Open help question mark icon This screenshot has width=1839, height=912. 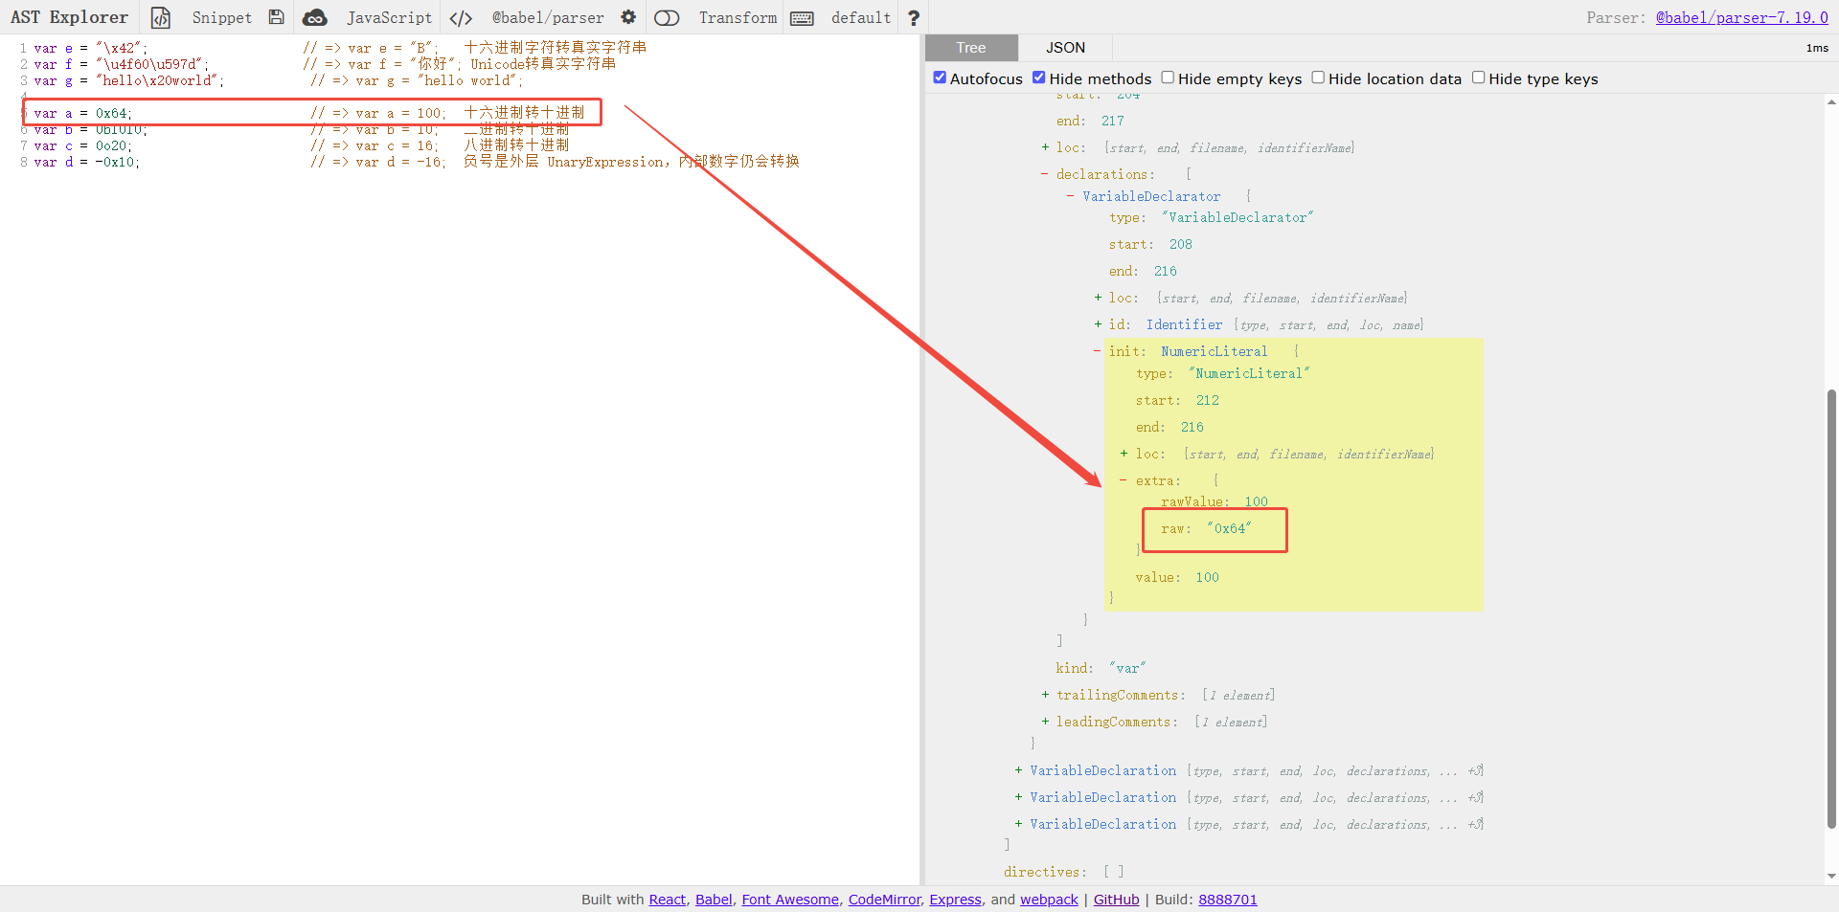click(x=914, y=17)
